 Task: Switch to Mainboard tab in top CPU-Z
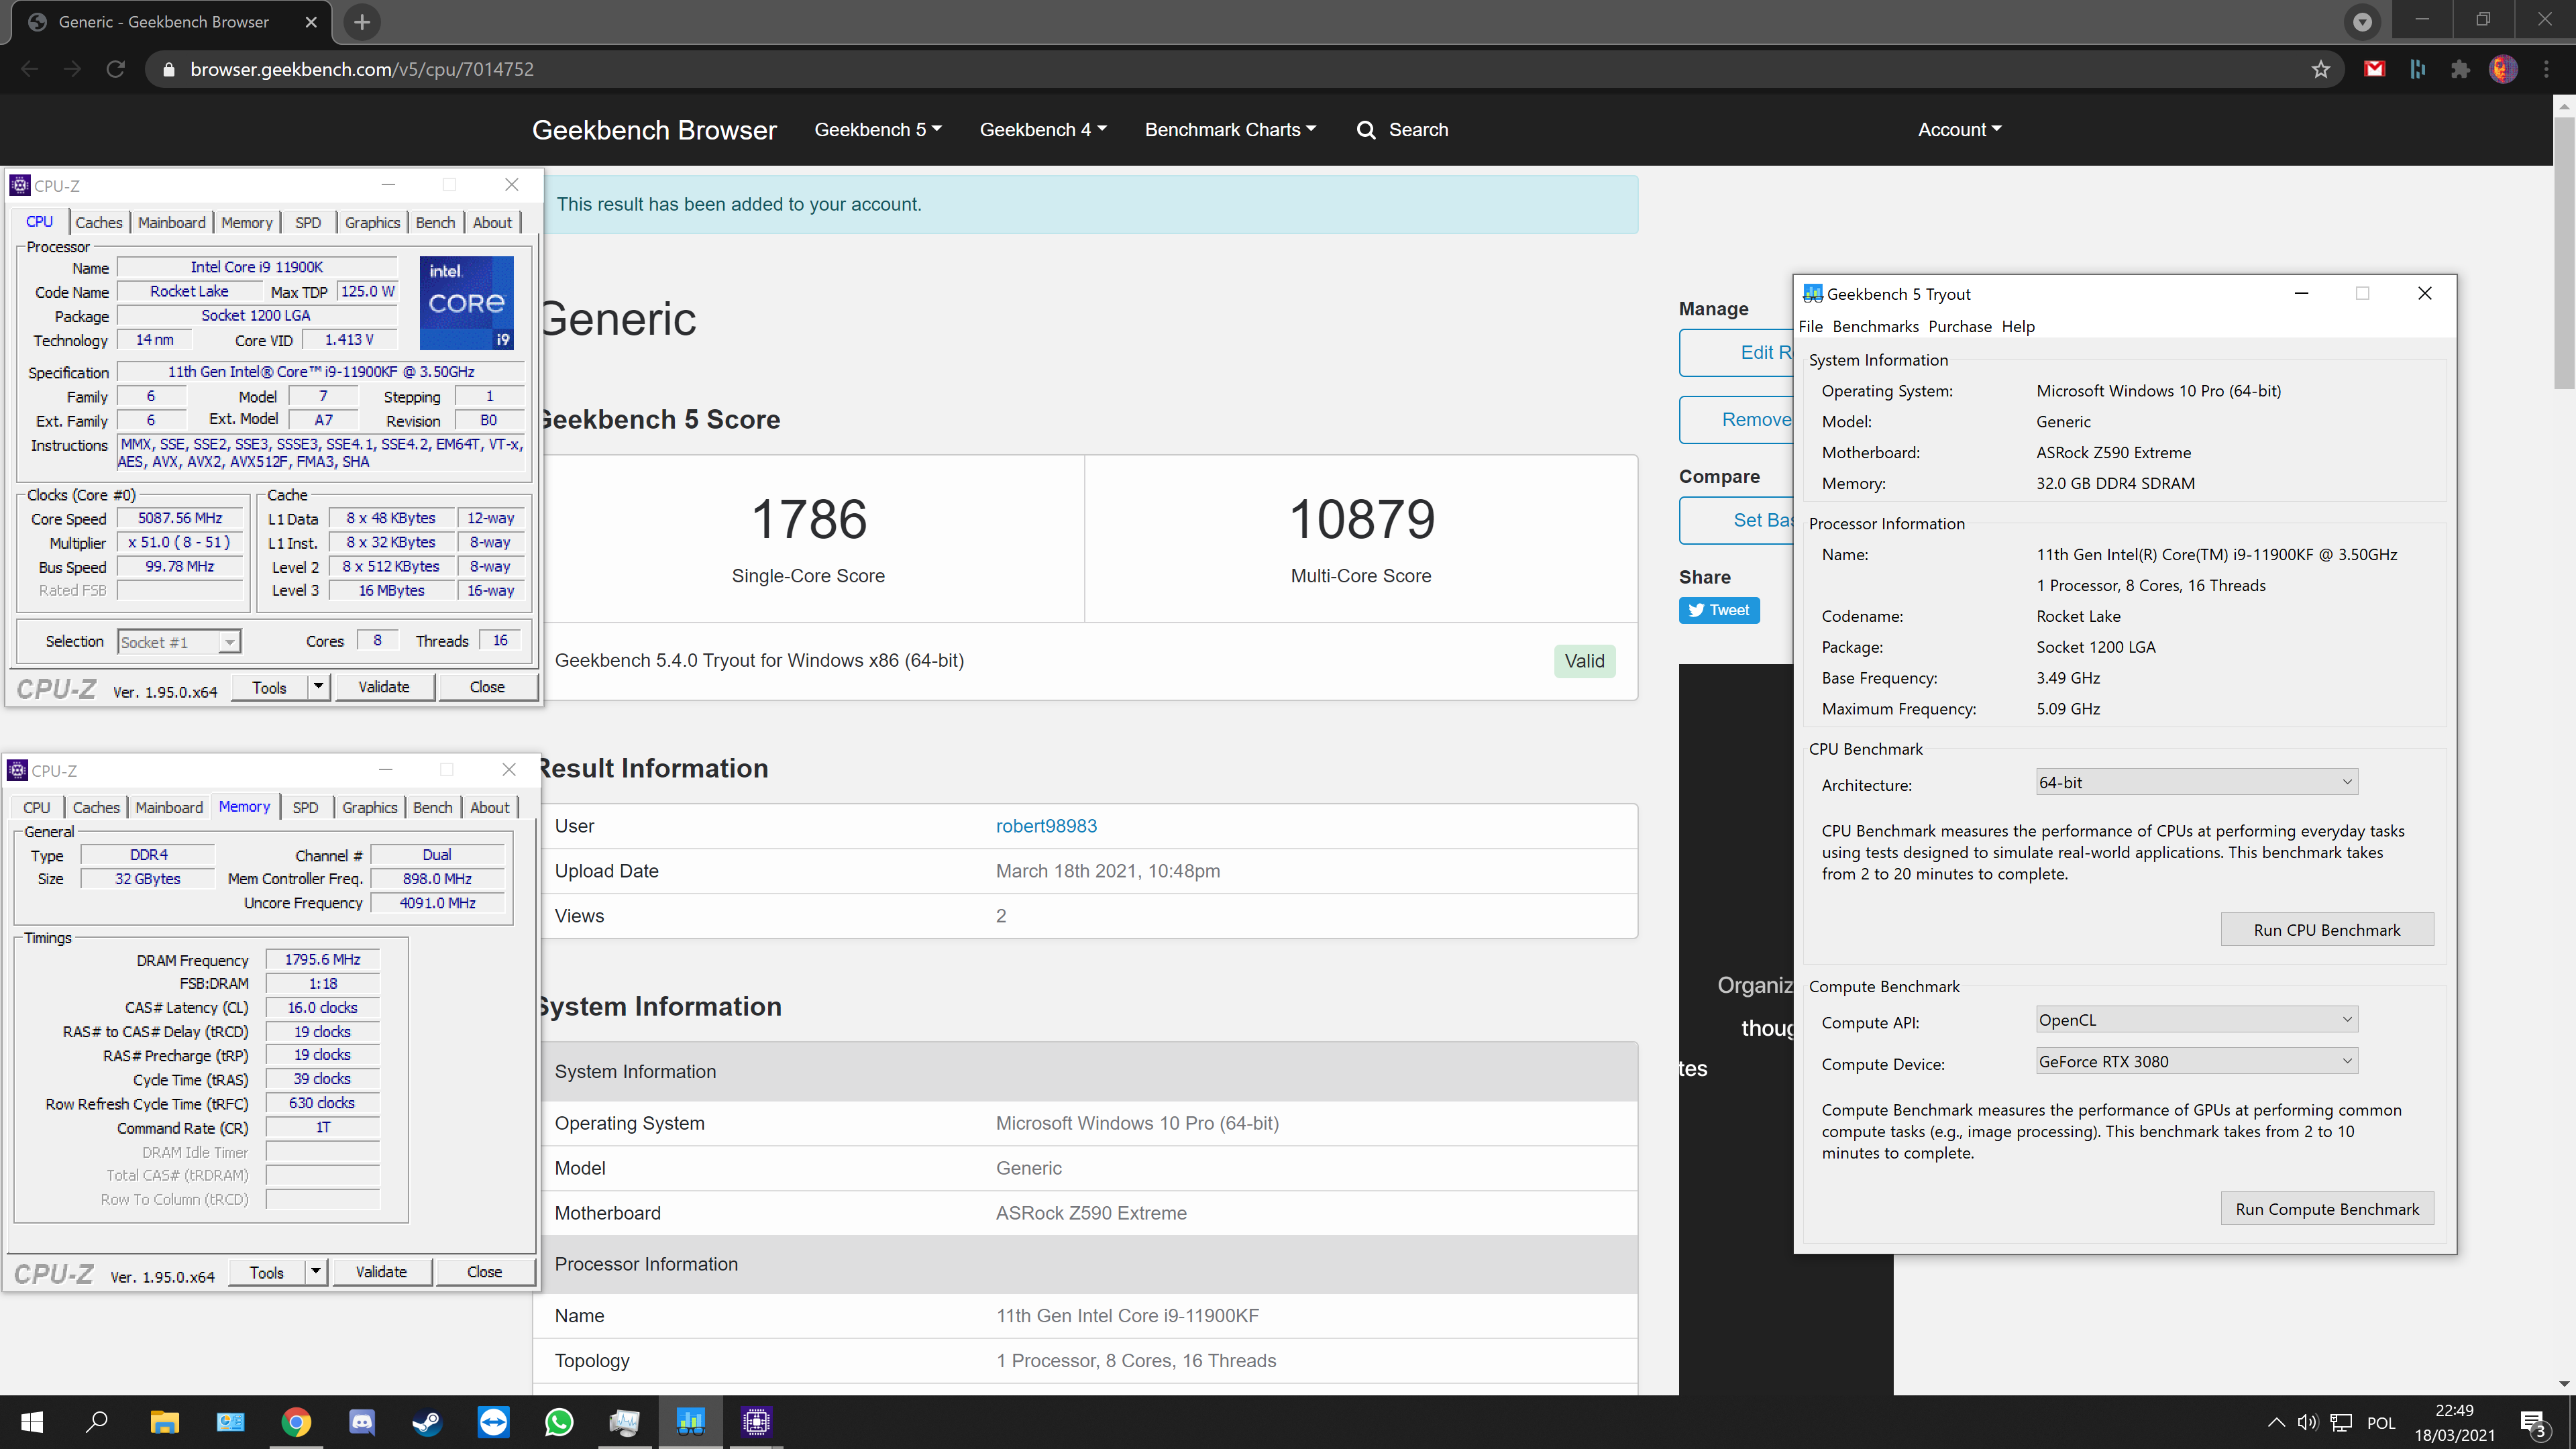point(172,222)
